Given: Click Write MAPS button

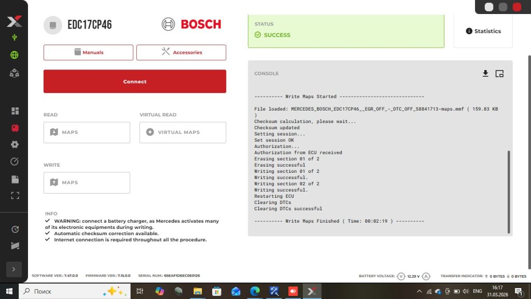Looking at the screenshot, I should click(87, 182).
